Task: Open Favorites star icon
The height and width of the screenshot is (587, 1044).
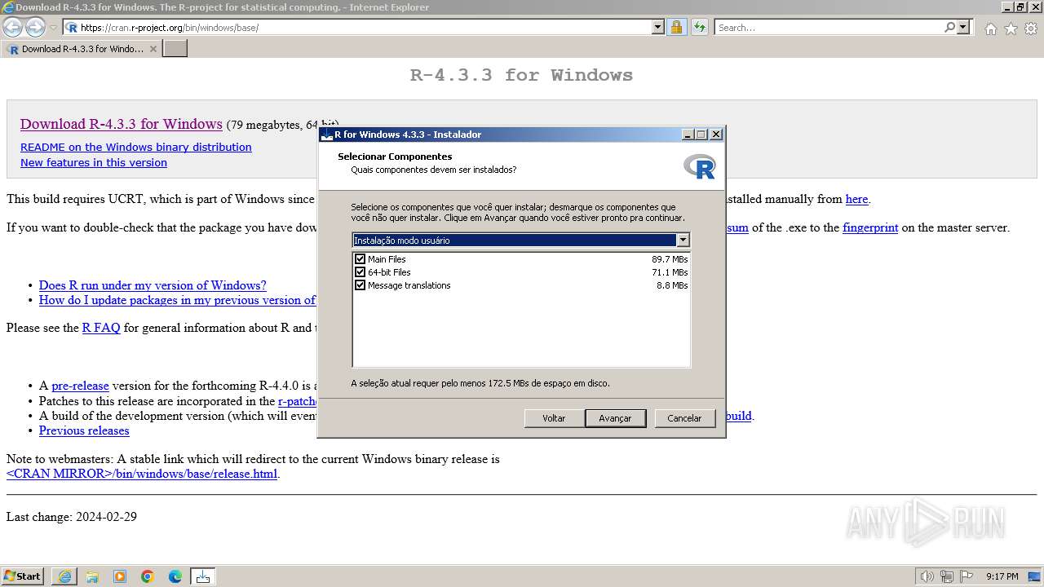Action: coord(1011,29)
